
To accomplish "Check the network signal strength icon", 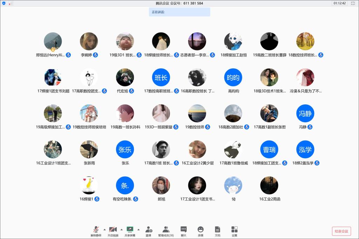I will click(10, 4).
